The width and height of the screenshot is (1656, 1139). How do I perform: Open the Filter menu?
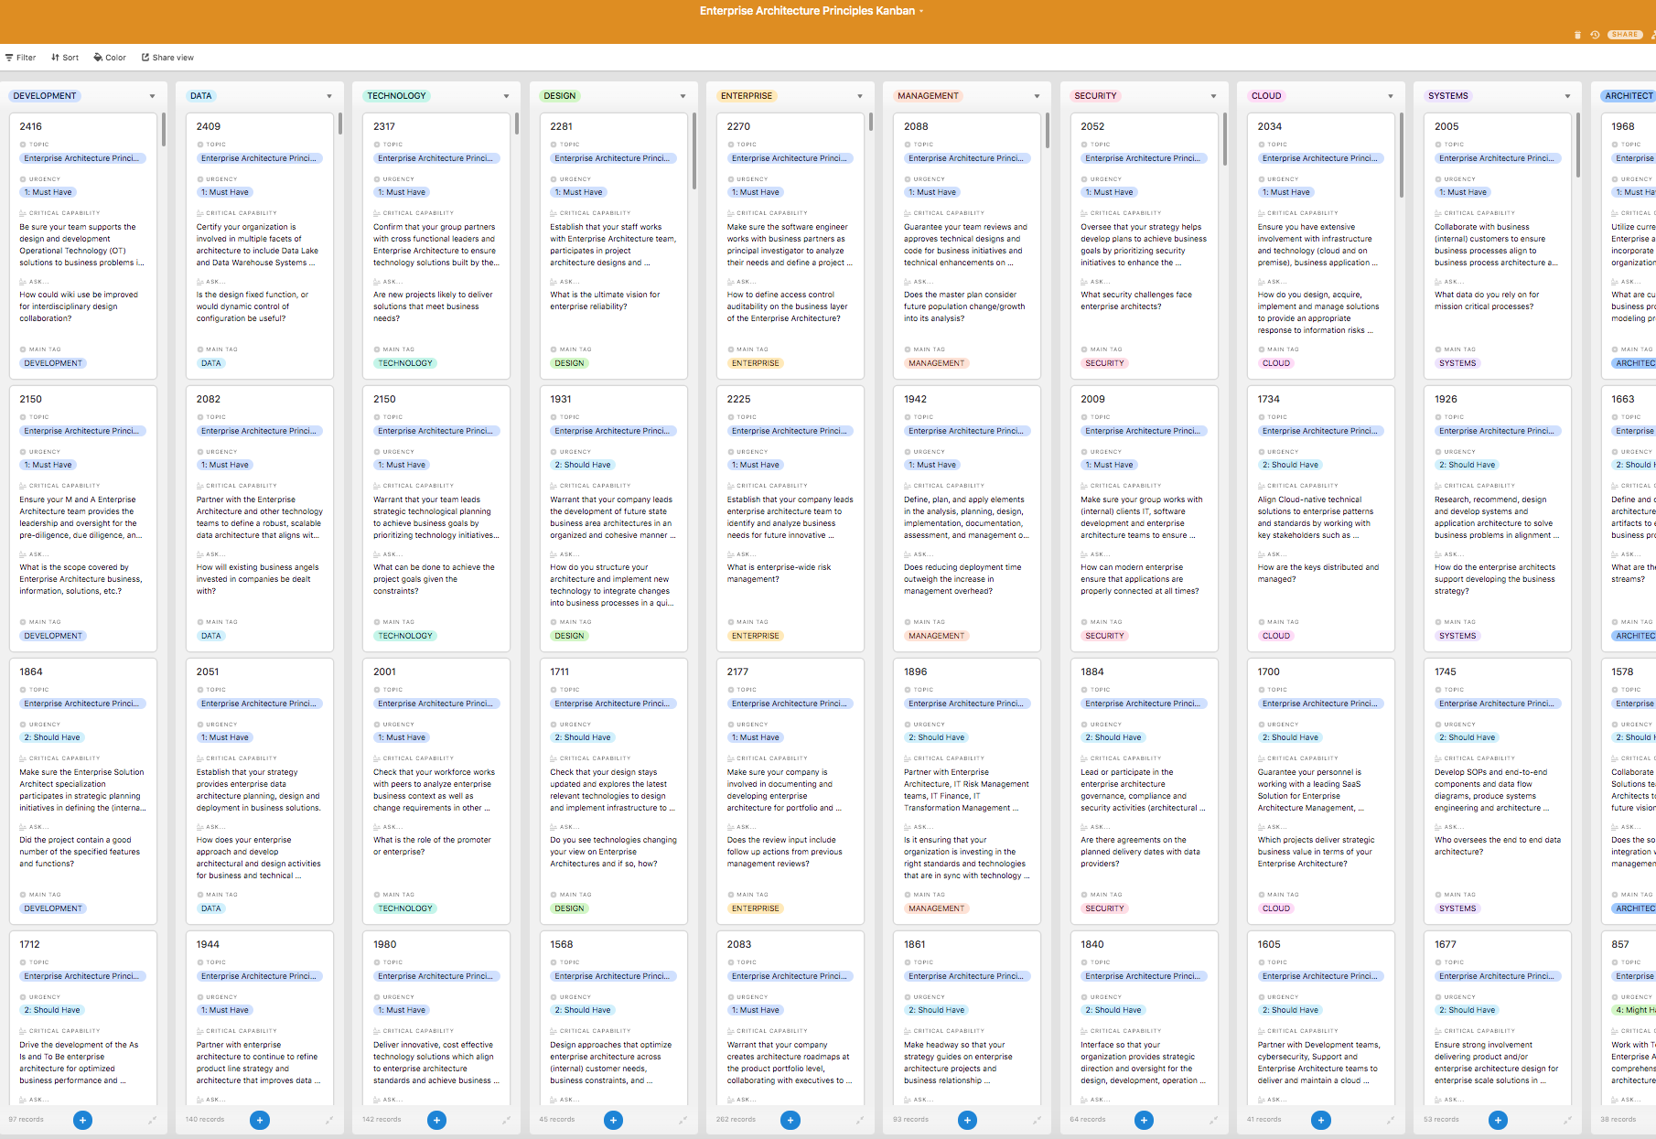20,58
